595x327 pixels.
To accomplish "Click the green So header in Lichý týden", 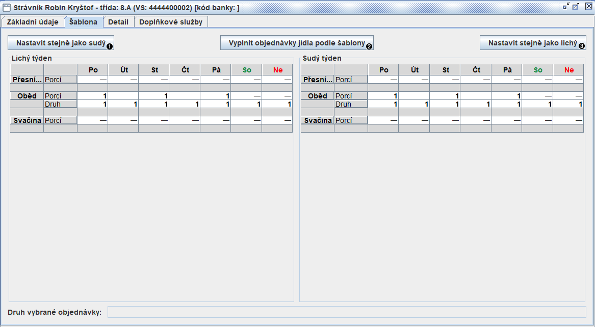I will (246, 70).
